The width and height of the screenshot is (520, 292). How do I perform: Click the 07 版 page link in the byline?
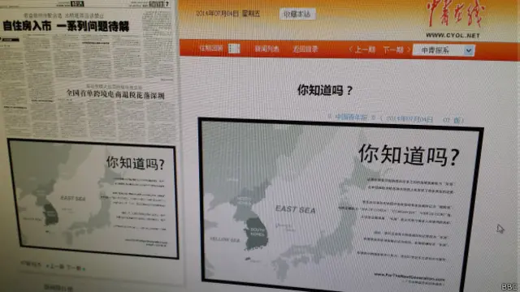(x=453, y=120)
